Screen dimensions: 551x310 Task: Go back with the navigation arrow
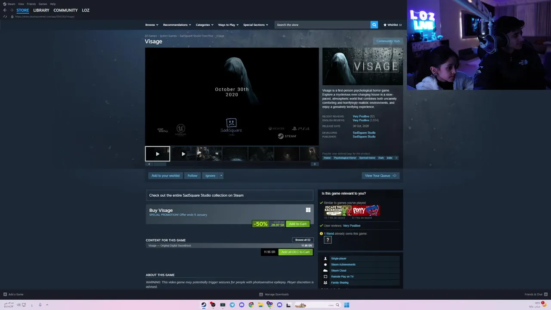click(5, 10)
